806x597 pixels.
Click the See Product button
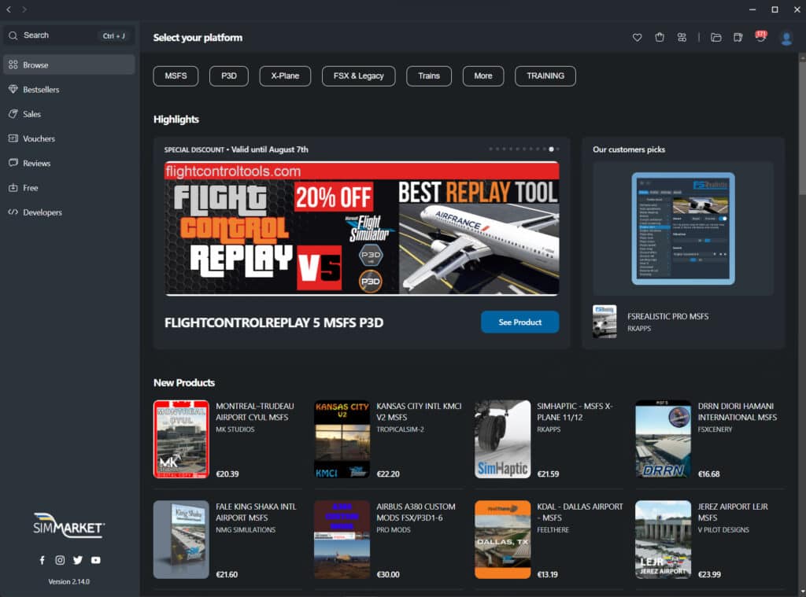[x=519, y=322]
